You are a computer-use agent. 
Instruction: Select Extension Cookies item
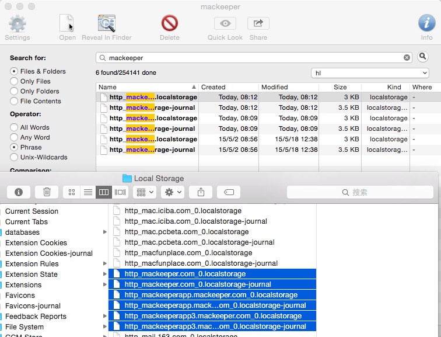(36, 243)
